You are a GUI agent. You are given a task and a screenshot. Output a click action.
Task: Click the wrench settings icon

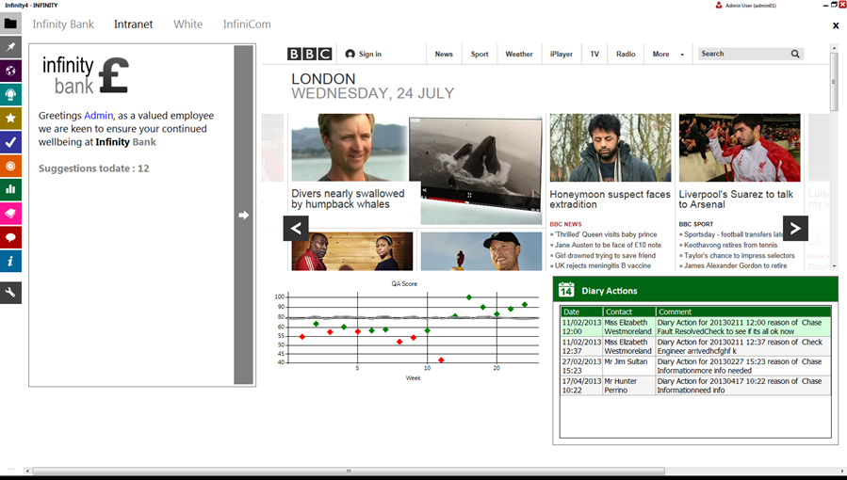10,293
